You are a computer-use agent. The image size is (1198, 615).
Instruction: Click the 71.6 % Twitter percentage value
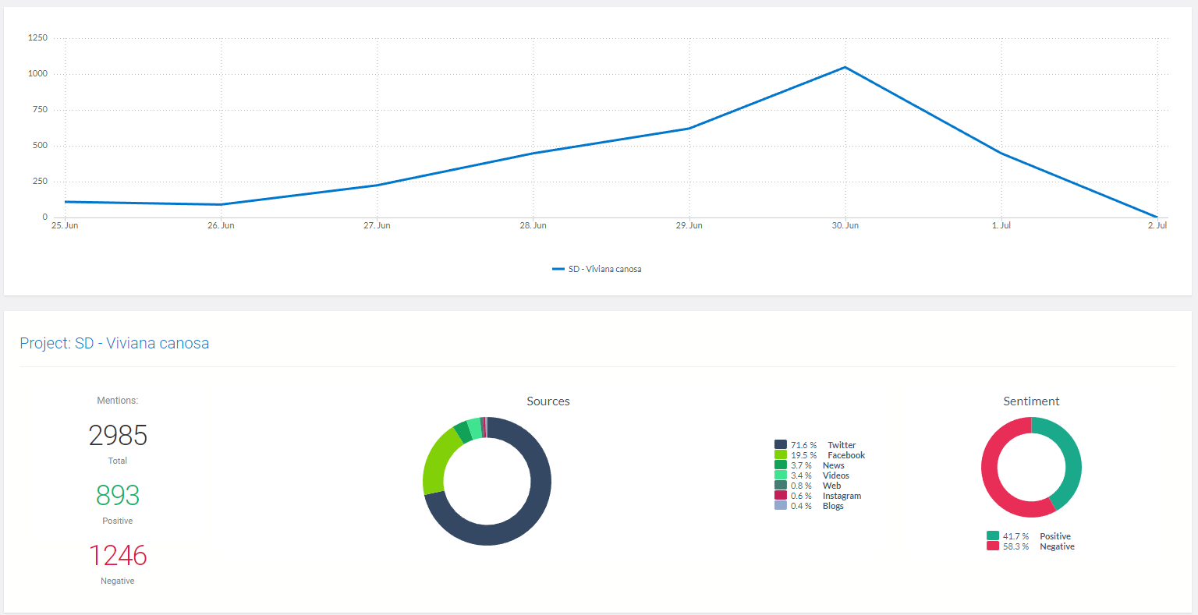coord(803,445)
